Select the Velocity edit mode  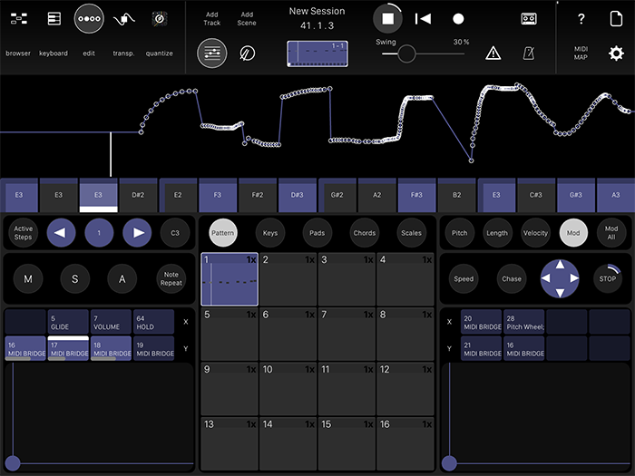[x=535, y=233]
